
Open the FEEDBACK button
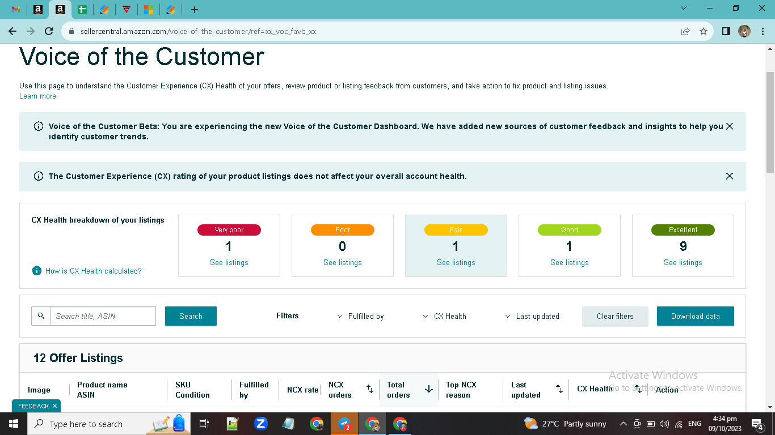point(33,406)
